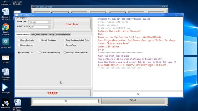Enable Read Bootloader Unlock Code

coord(65,40)
